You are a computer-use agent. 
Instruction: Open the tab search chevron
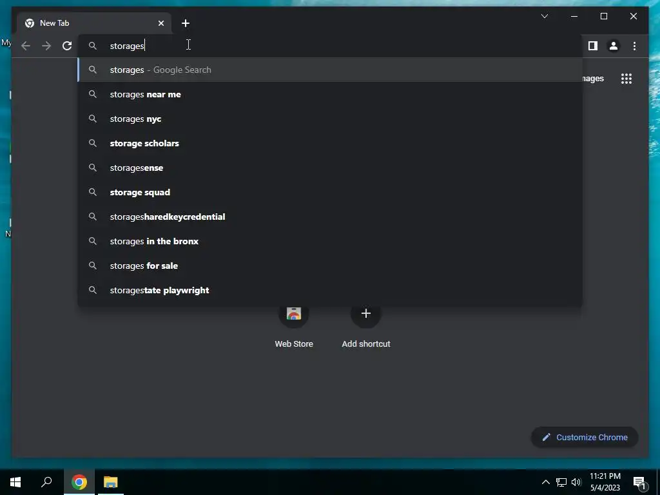(544, 16)
